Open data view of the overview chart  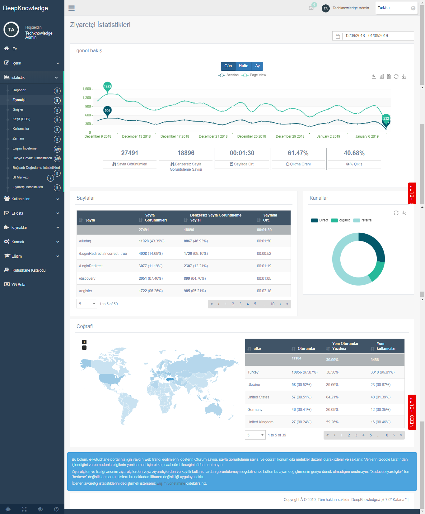389,77
